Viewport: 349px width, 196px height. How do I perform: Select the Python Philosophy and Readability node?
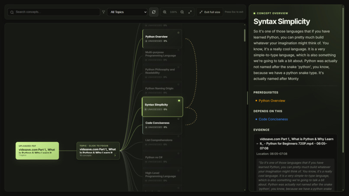coord(162,73)
